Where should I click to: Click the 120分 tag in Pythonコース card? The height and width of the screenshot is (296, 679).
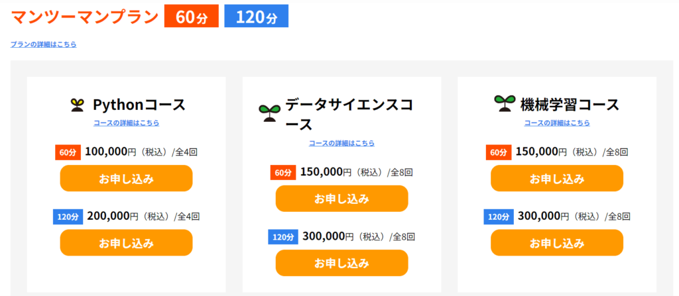coord(68,217)
